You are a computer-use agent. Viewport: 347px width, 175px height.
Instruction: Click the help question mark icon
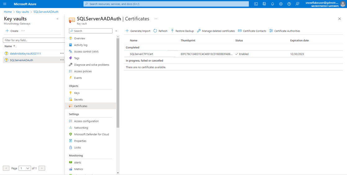tap(289, 4)
